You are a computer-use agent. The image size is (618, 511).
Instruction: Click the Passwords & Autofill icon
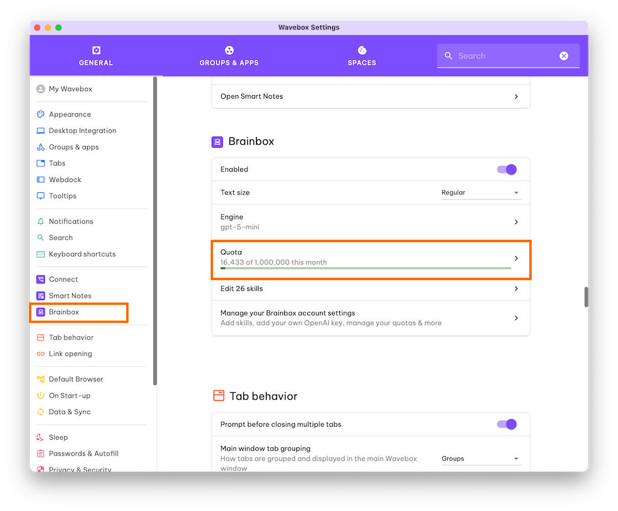(40, 453)
